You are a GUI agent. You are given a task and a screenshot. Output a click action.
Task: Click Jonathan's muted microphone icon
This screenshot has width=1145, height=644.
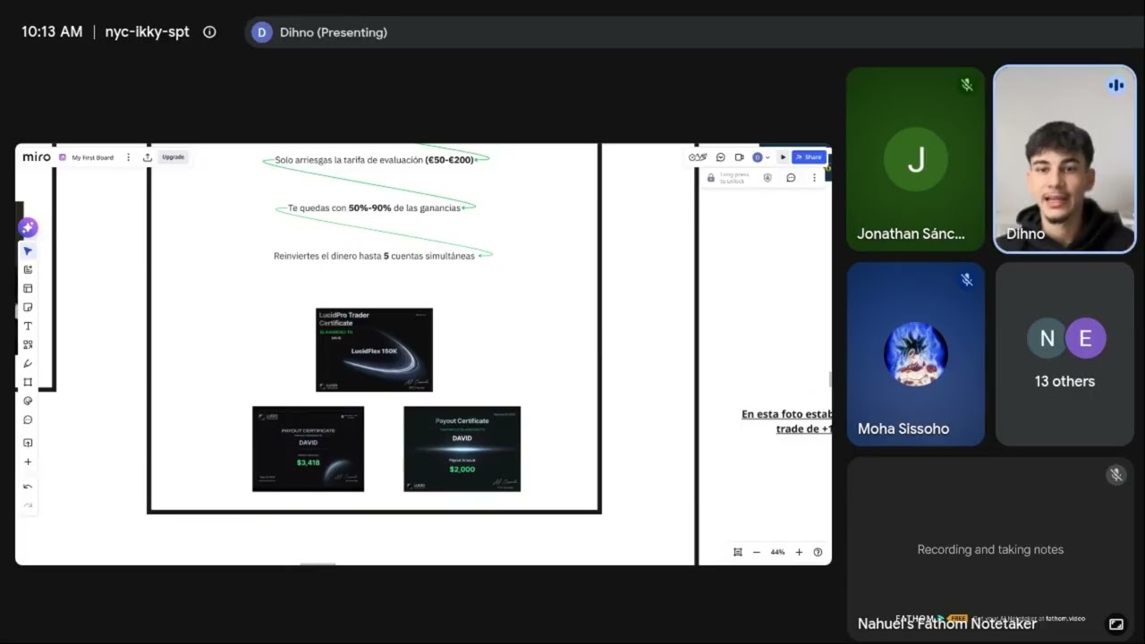pos(966,85)
